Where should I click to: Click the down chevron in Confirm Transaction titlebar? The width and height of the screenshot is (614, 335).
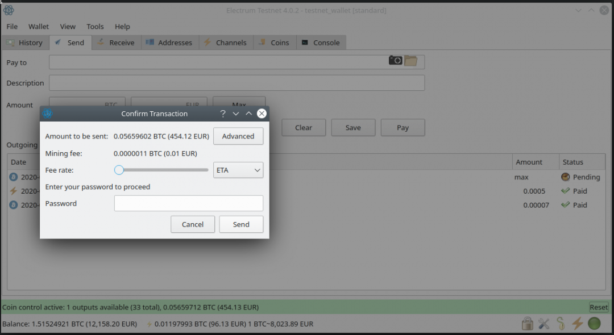point(236,114)
